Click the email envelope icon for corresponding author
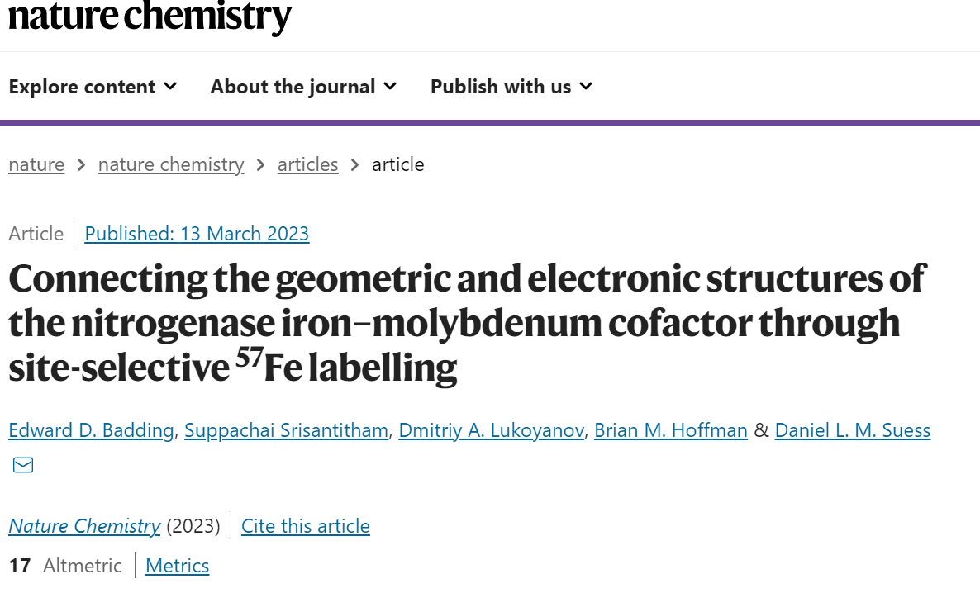This screenshot has height=593, width=980. pos(23,465)
